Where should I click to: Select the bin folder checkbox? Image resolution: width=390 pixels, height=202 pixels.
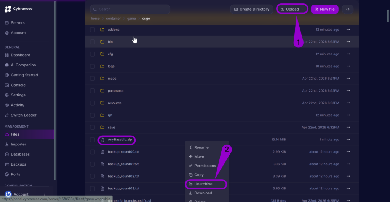tap(93, 42)
